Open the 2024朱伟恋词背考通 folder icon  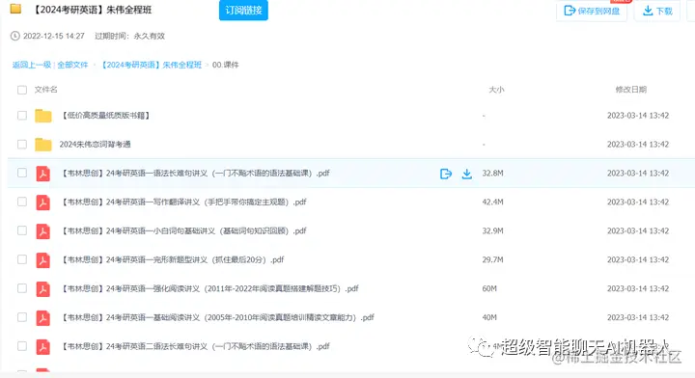[43, 145]
